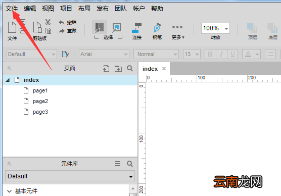Select the 连接 connector tool
This screenshot has width=281, height=196.
coord(137,31)
